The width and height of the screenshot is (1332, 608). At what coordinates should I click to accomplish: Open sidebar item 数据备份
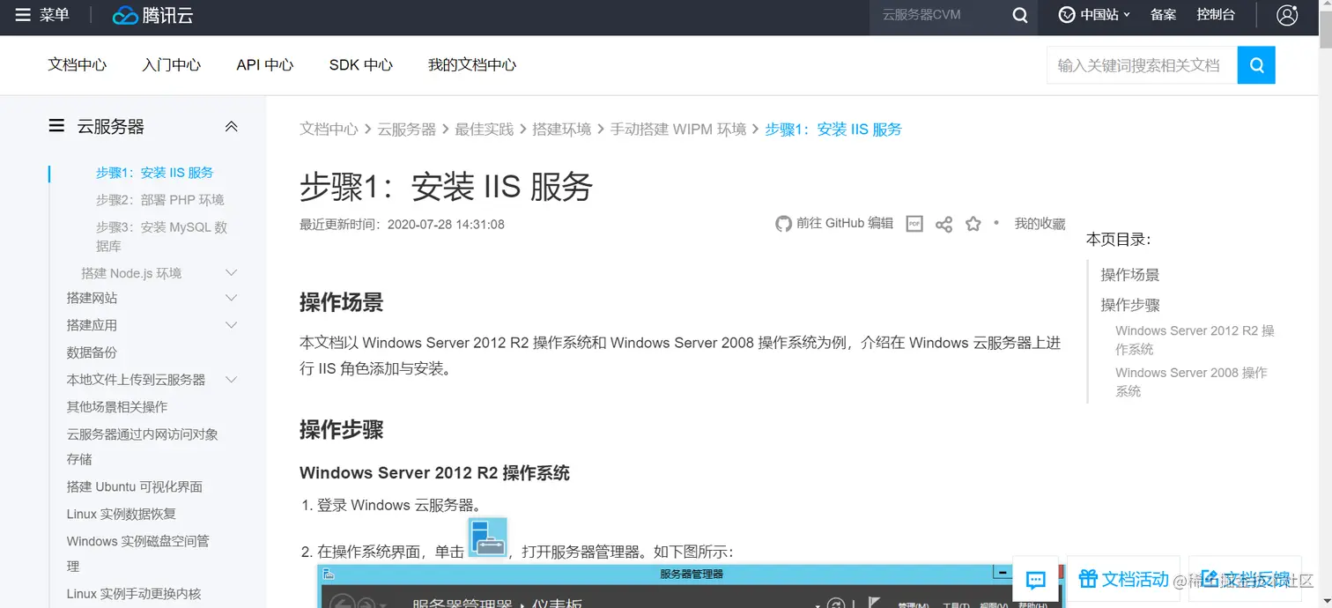click(92, 352)
